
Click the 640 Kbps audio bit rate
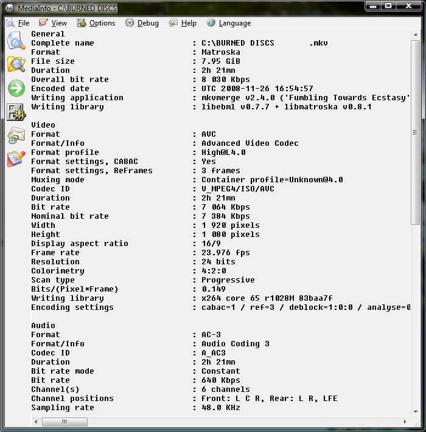click(221, 380)
